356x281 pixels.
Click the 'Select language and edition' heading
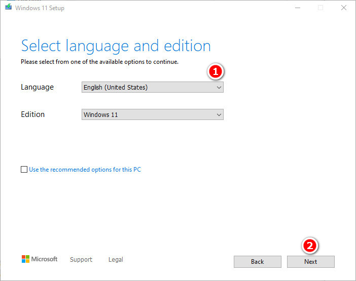click(116, 46)
